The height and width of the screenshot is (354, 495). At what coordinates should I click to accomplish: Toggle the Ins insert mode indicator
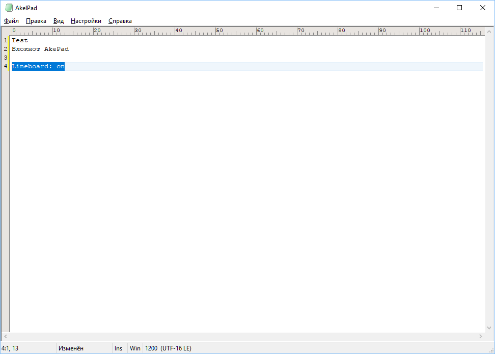click(119, 348)
